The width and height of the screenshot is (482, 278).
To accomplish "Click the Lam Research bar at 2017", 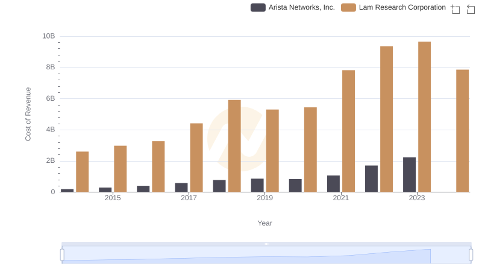I will coord(196,158).
